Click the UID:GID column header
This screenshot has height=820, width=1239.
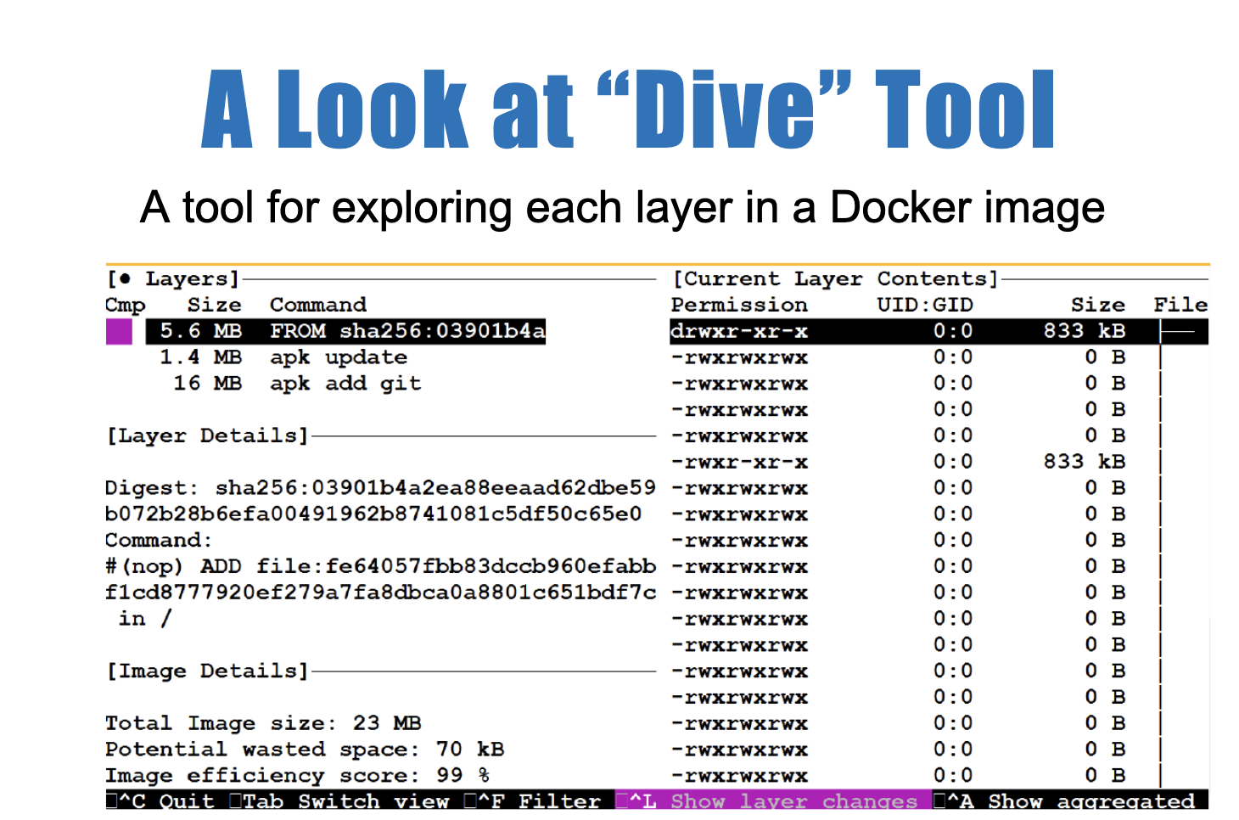pyautogui.click(x=924, y=306)
